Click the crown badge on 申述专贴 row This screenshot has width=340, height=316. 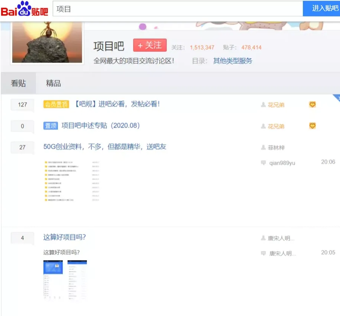[x=313, y=126]
